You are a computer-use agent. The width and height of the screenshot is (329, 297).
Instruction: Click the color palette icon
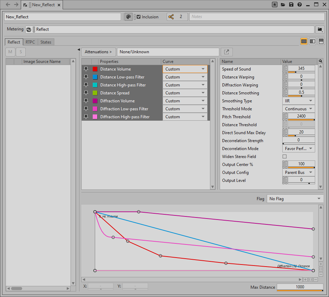coord(128,17)
